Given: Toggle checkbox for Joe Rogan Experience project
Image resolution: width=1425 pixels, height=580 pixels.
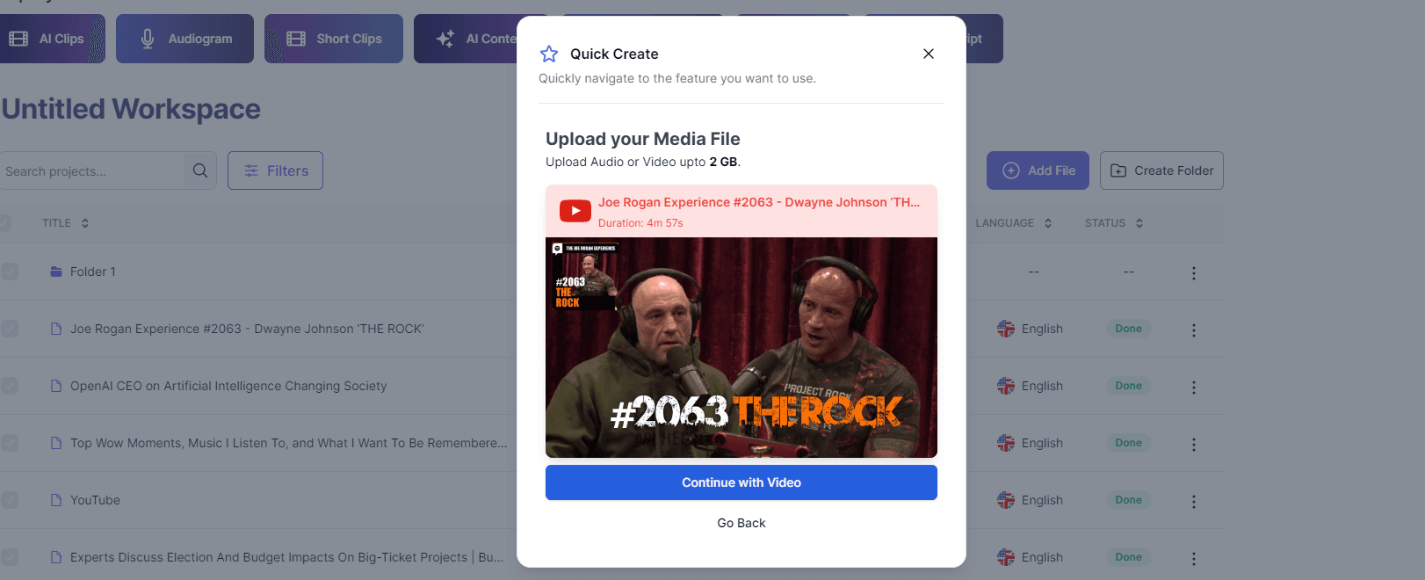Looking at the screenshot, I should [10, 329].
